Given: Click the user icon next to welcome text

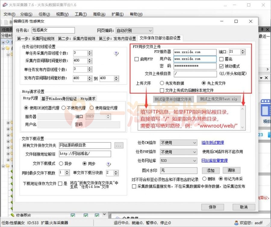Looking at the screenshot, I should click(236, 223).
